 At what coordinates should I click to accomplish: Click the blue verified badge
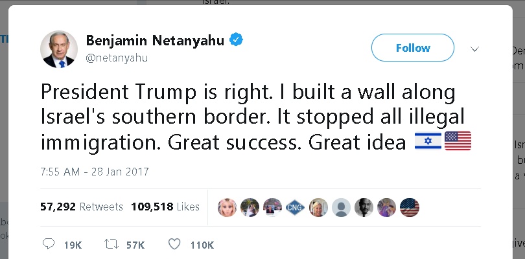(237, 41)
